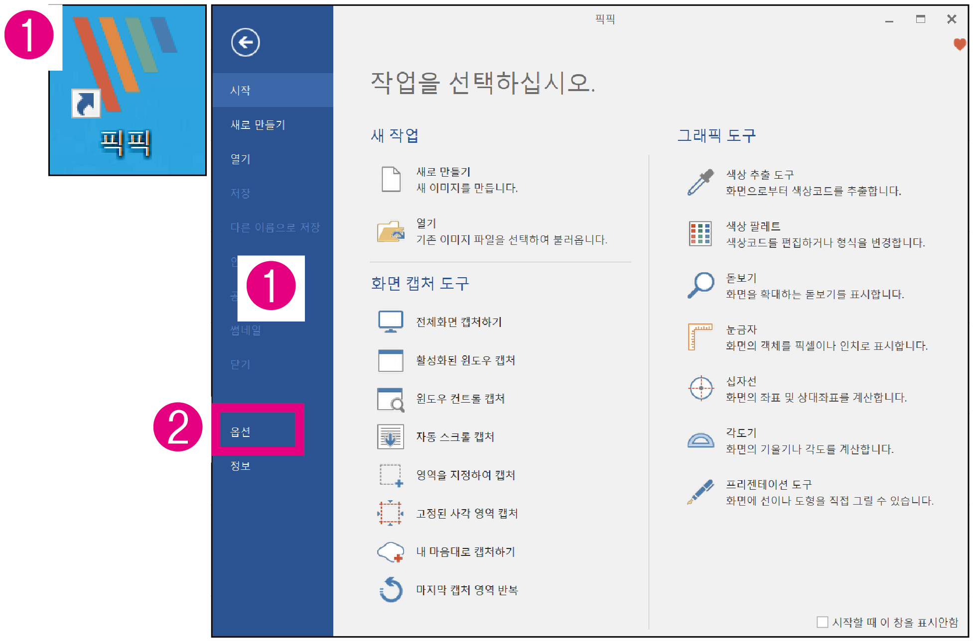Click the 영역을 지정하여 캡처 icon
The image size is (973, 644).
pyautogui.click(x=391, y=475)
